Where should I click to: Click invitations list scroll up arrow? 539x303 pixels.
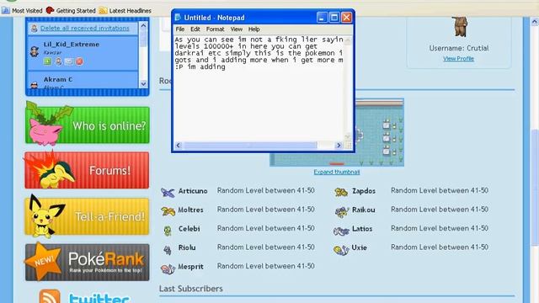tap(143, 25)
